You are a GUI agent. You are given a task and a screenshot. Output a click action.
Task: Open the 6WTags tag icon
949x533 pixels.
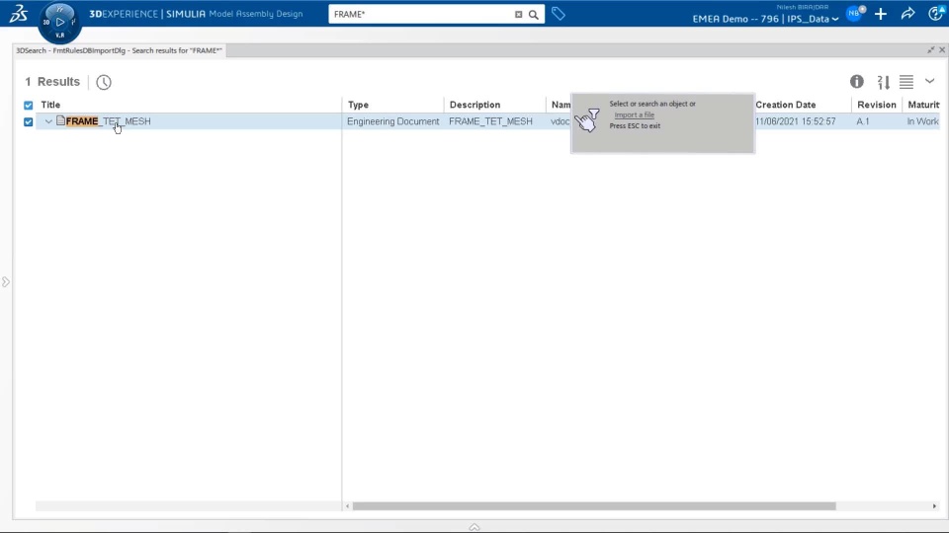tap(558, 13)
